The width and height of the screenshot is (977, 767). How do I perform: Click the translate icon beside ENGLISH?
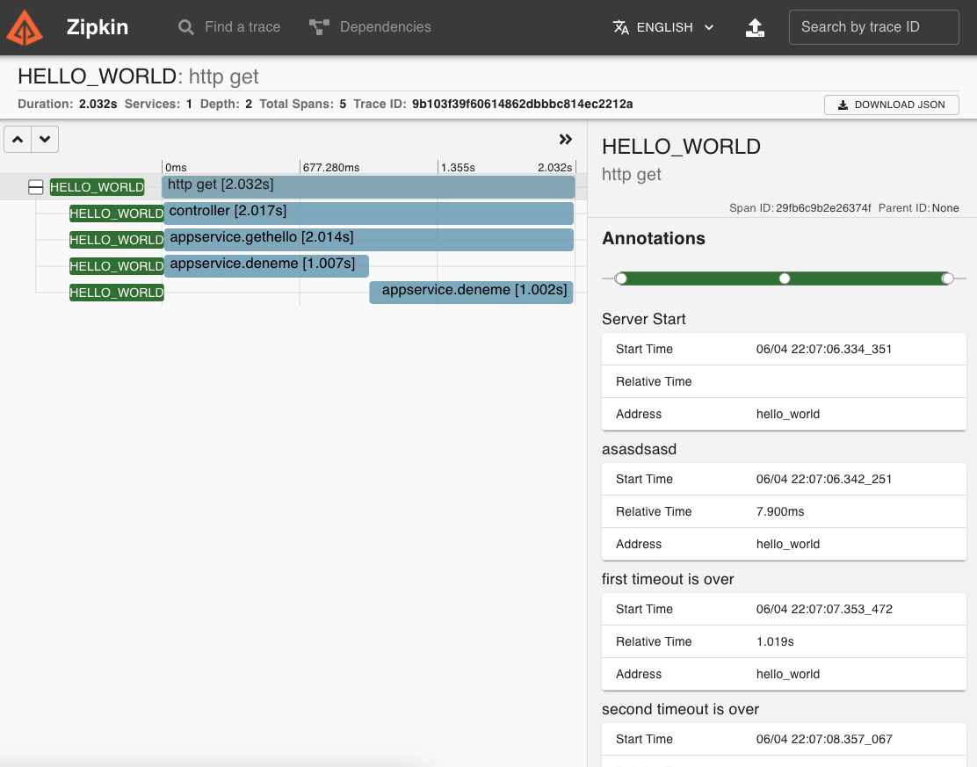coord(620,27)
